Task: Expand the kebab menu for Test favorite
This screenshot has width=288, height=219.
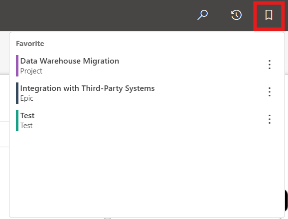Action: point(269,119)
